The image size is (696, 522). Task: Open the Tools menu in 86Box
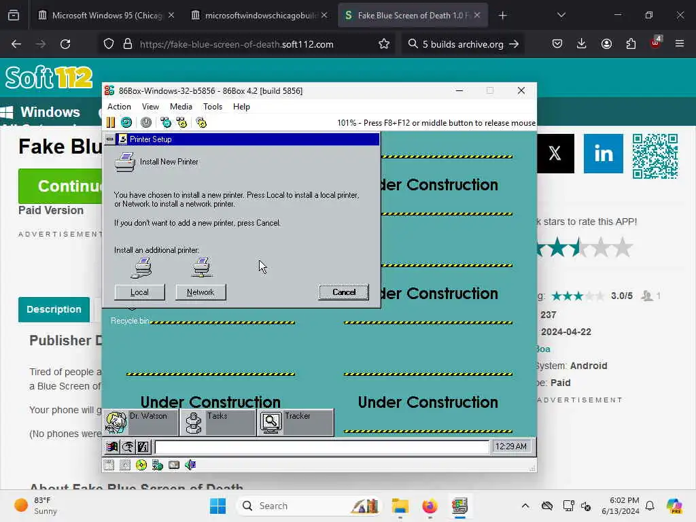point(213,107)
